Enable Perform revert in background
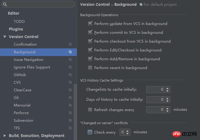 click(x=90, y=68)
